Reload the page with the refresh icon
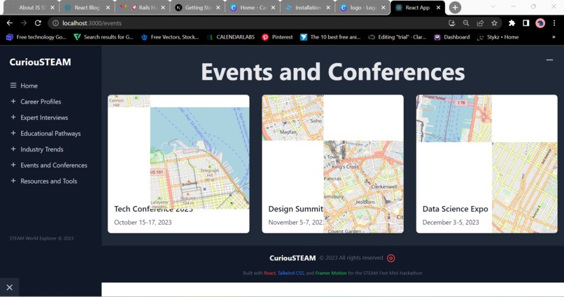 point(38,23)
